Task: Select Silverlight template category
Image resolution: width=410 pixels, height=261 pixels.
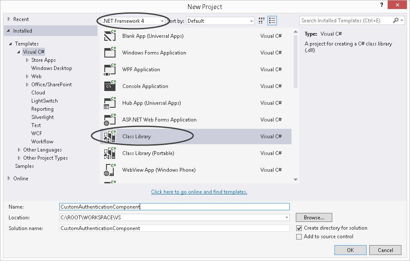Action: (x=43, y=117)
